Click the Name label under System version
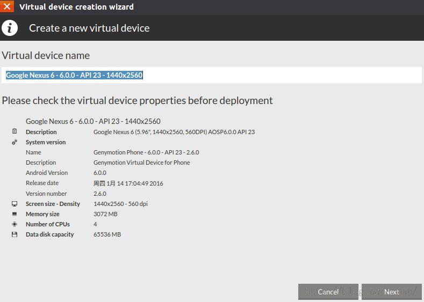424x302 pixels. coord(33,152)
